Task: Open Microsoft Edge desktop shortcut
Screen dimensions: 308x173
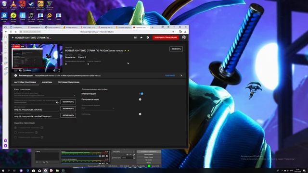Action: (x=4, y=17)
